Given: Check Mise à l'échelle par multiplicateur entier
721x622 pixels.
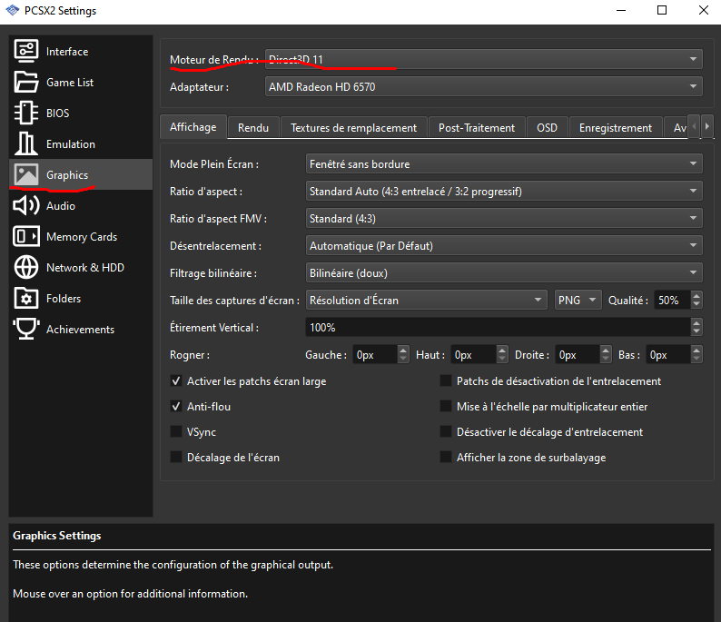Looking at the screenshot, I should tap(446, 407).
